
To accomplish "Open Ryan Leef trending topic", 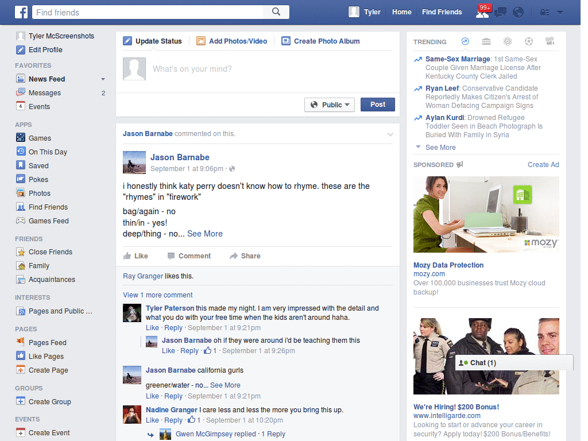I will coord(442,88).
